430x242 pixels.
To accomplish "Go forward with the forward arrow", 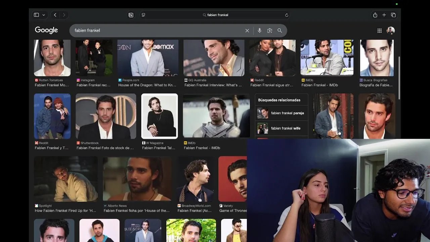I will 64,15.
